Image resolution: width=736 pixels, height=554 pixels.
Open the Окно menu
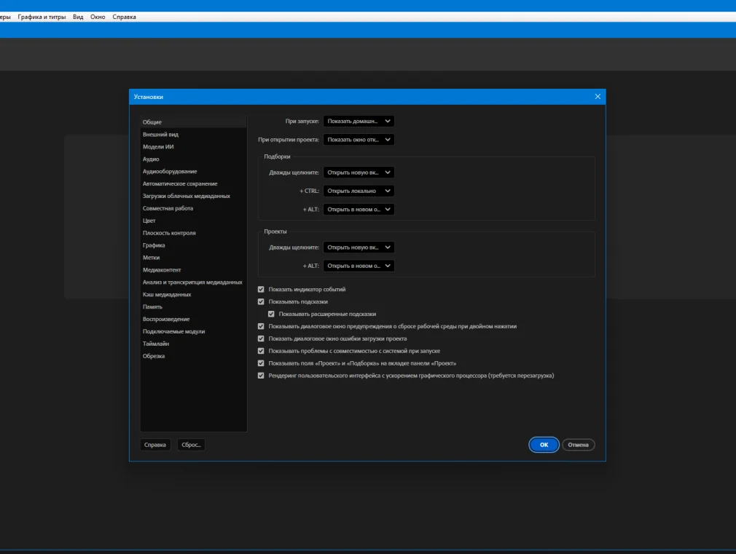[98, 17]
